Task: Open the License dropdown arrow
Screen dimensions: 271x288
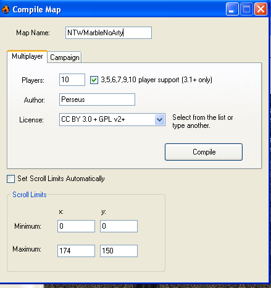Action: click(160, 119)
